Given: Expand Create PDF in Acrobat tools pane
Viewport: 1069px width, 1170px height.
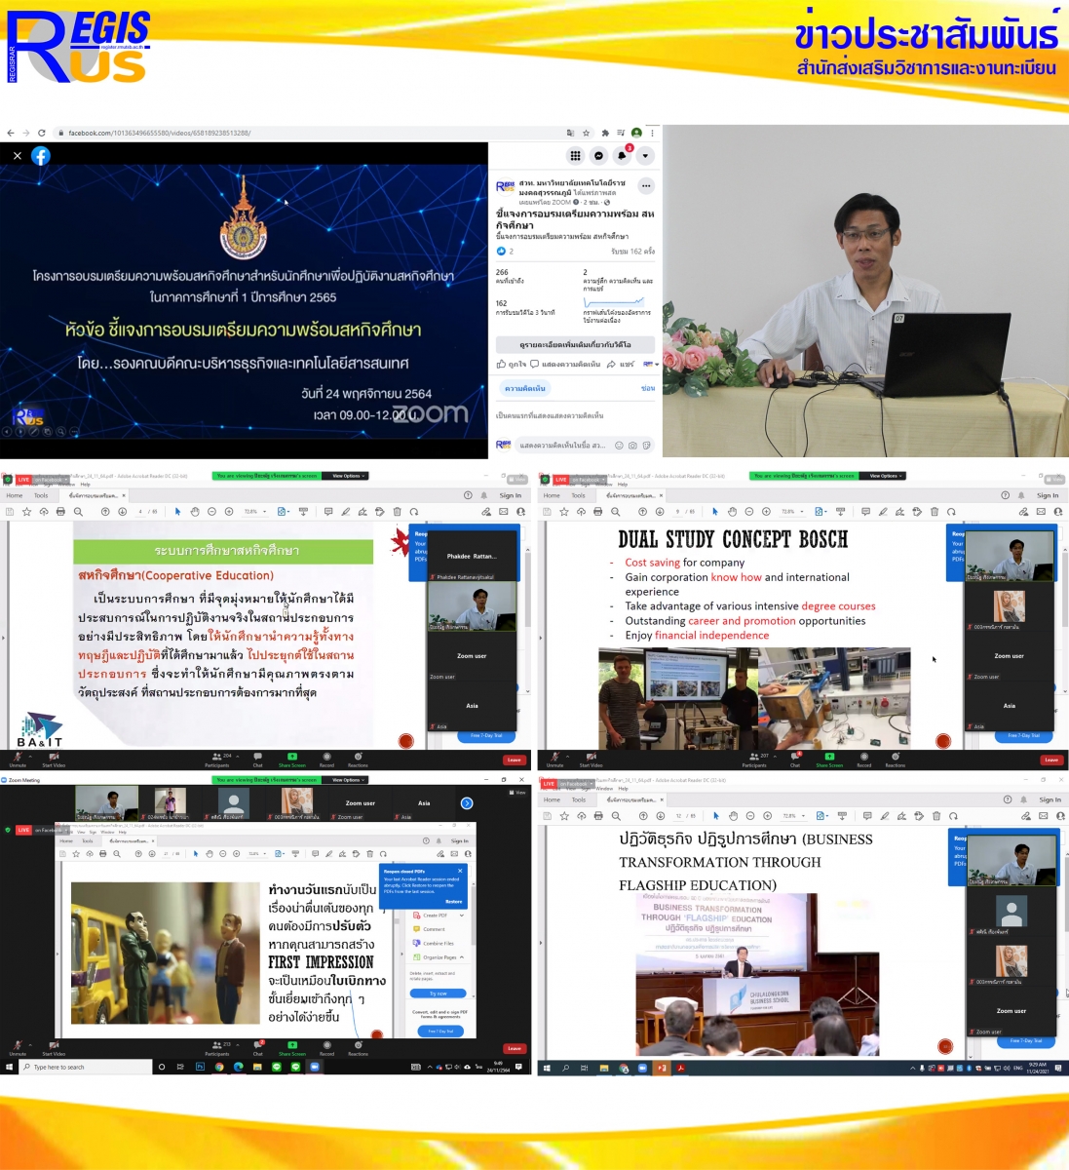Looking at the screenshot, I should 462,916.
